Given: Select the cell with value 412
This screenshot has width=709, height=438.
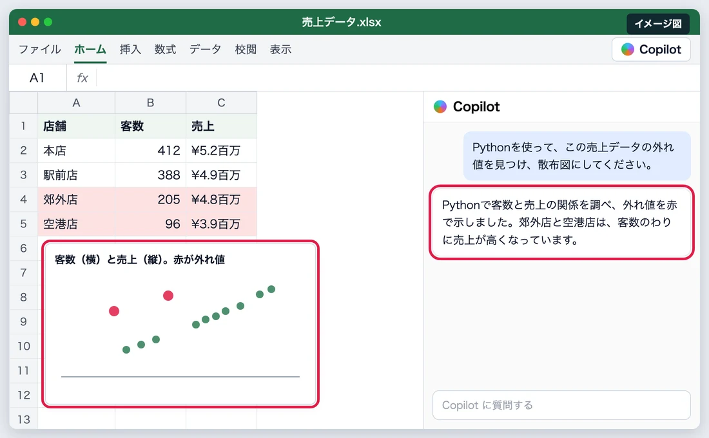Looking at the screenshot, I should [x=151, y=150].
